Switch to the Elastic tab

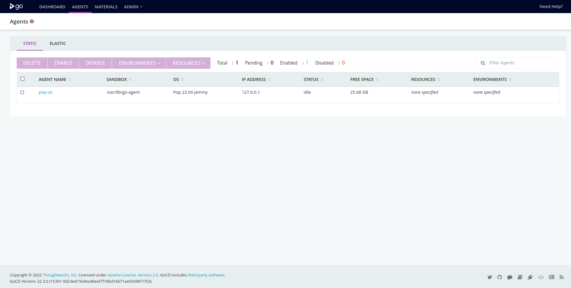[58, 43]
